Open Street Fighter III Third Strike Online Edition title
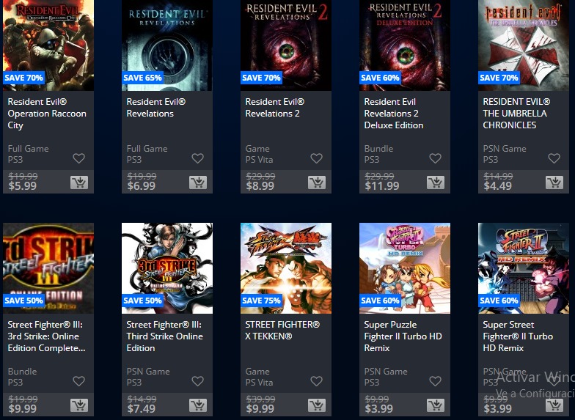Image resolution: width=575 pixels, height=420 pixels. tap(164, 336)
